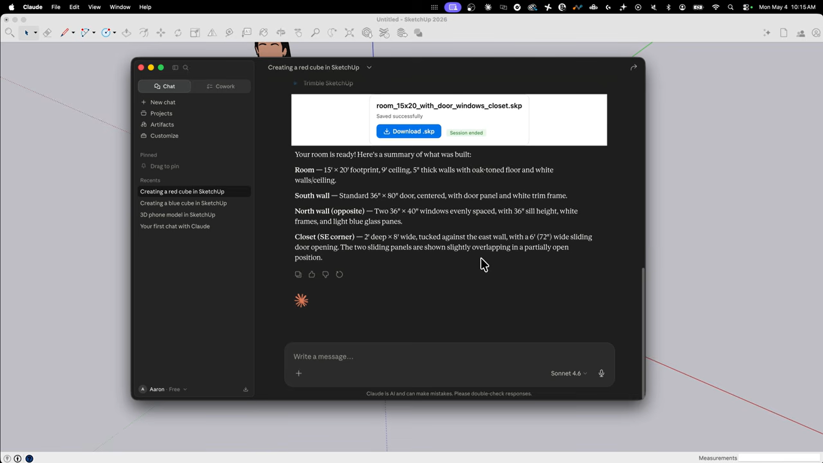823x463 pixels.
Task: Open the SketchUp search tool
Action: point(9,33)
